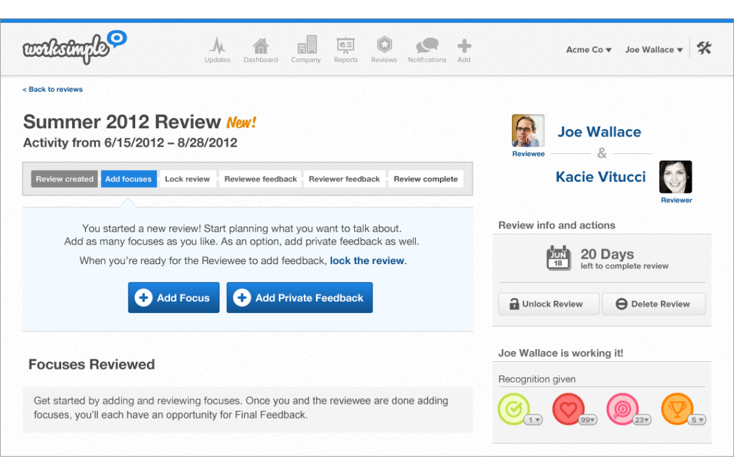Open the Company building icon
Viewport: 734px width, 475px height.
306,46
